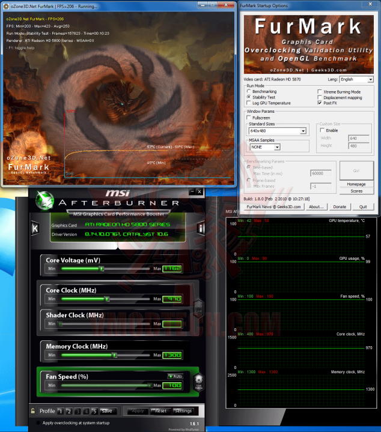The width and height of the screenshot is (381, 432).
Task: Load Afterburner profile 3
Action: click(78, 412)
